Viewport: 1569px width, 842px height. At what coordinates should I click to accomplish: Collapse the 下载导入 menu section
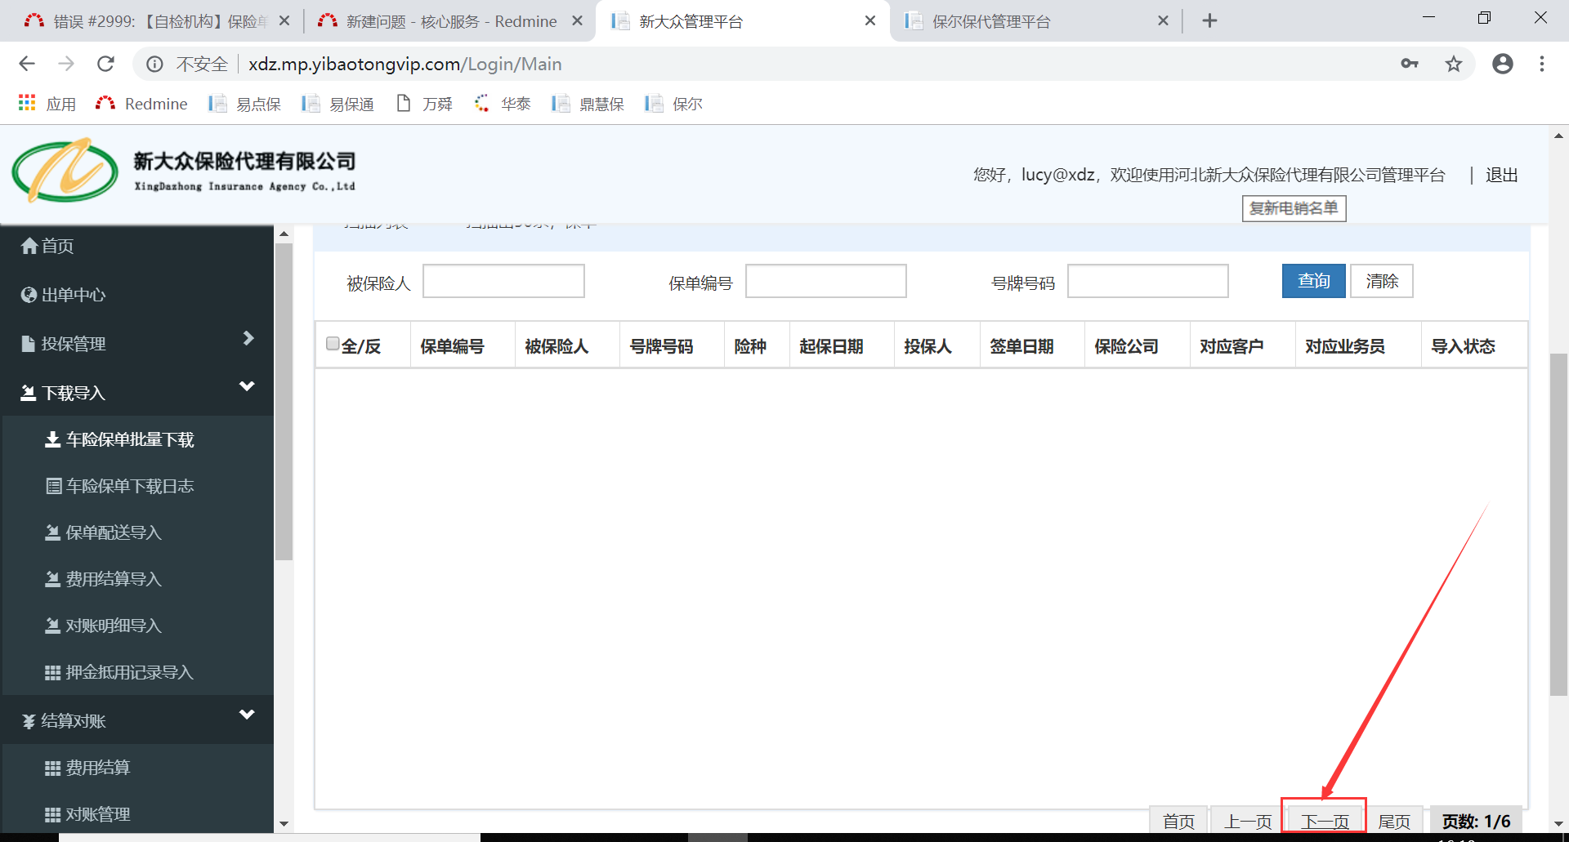[247, 386]
